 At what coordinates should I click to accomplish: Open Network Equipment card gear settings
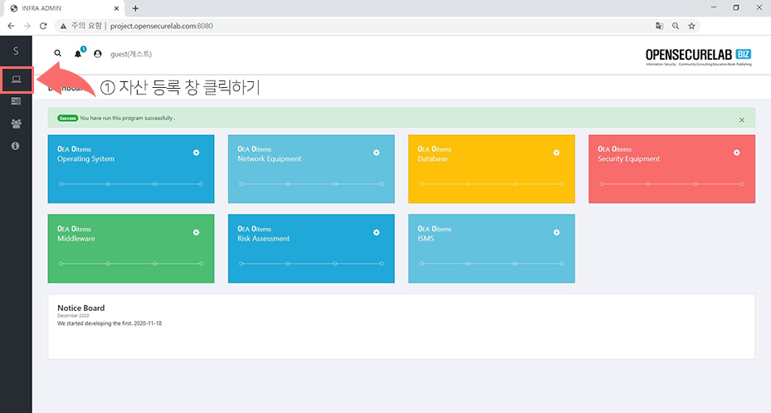click(x=376, y=153)
